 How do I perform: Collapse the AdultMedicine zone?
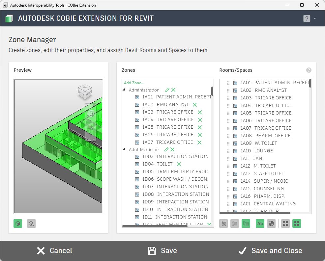124,149
